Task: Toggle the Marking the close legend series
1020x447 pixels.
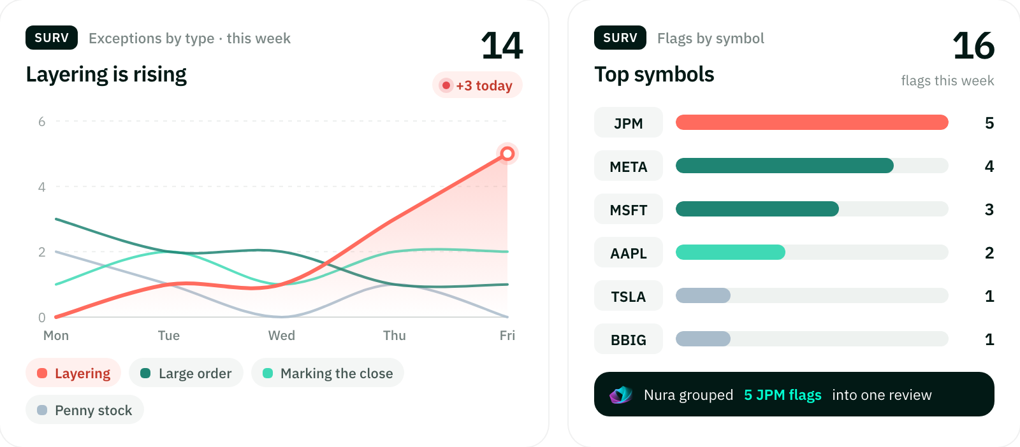Action: [x=328, y=373]
